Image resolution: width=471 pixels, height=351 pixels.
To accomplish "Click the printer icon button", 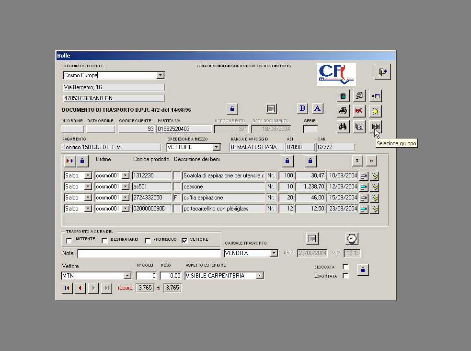I will [x=343, y=111].
